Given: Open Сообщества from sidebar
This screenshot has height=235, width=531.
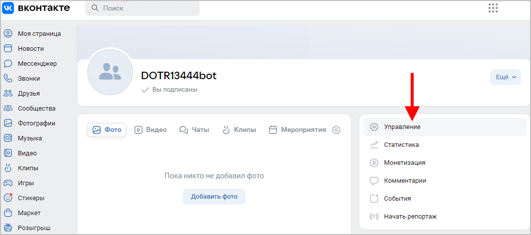Looking at the screenshot, I should (36, 109).
